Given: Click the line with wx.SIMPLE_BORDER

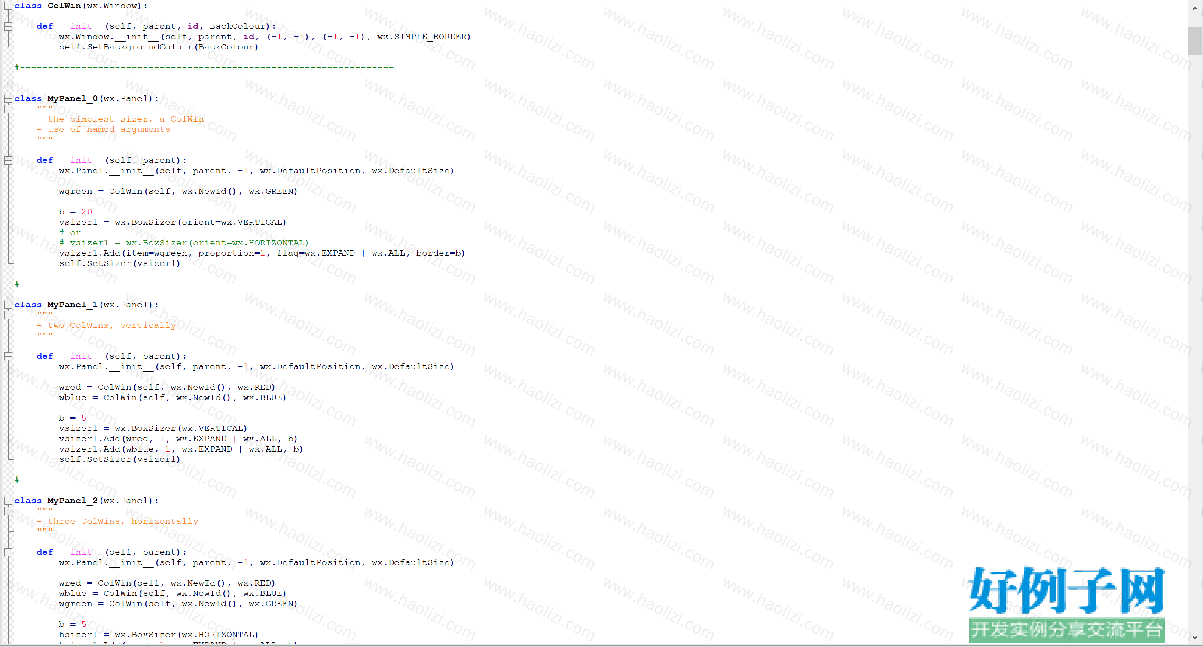Looking at the screenshot, I should point(265,37).
